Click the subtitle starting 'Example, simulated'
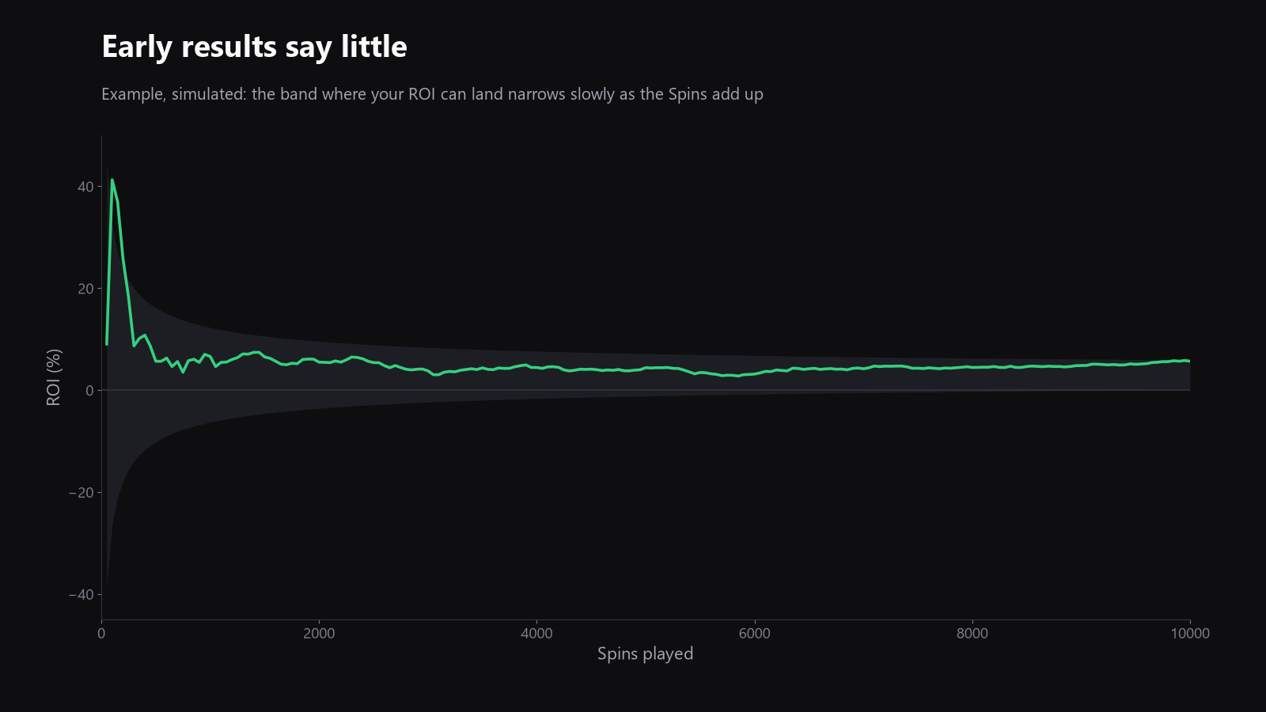 click(x=432, y=94)
